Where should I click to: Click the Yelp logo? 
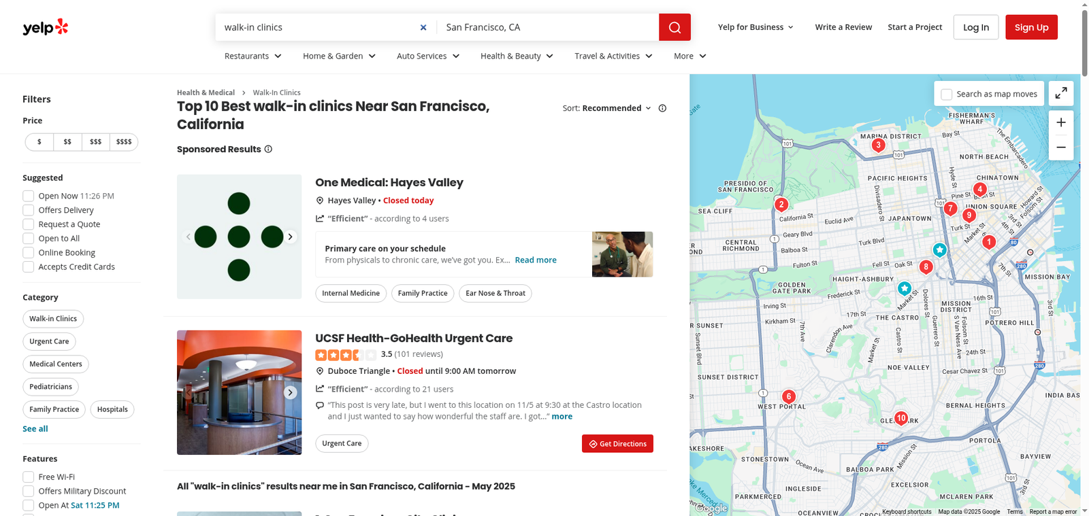point(46,27)
